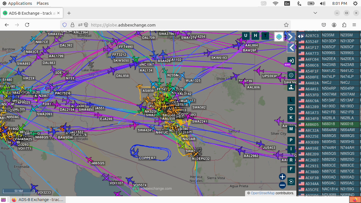The image size is (361, 203).
Task: Open the map layers switcher
Action: (279, 37)
